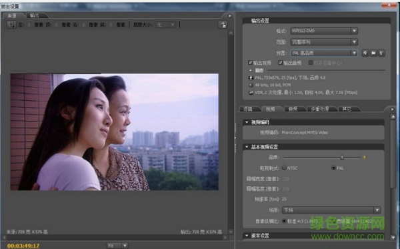Click the bitrate summary icon beside VBR
The width and height of the screenshot is (400, 249).
(251, 92)
